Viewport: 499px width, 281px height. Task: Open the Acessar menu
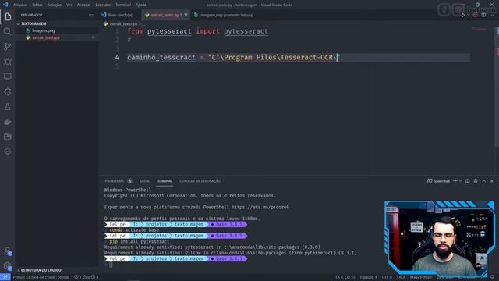83,5
